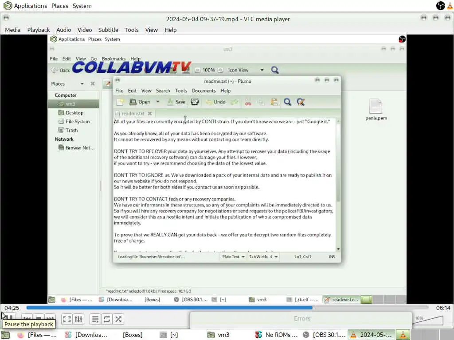This screenshot has height=340, width=454.
Task: Click Pluma's Paste clipboard icon
Action: (x=274, y=102)
